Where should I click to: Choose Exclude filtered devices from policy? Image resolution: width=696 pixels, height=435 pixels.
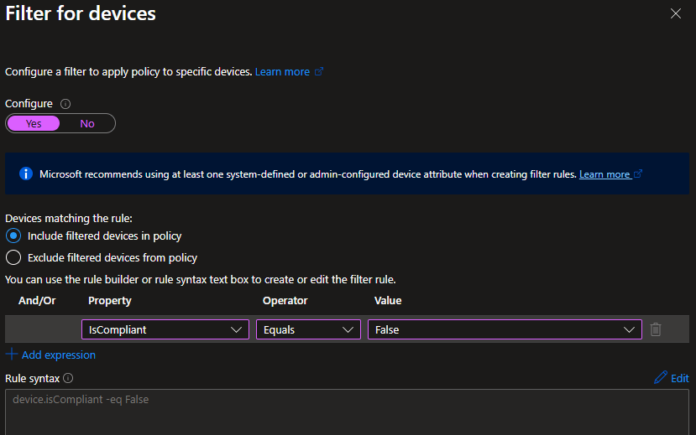(13, 257)
